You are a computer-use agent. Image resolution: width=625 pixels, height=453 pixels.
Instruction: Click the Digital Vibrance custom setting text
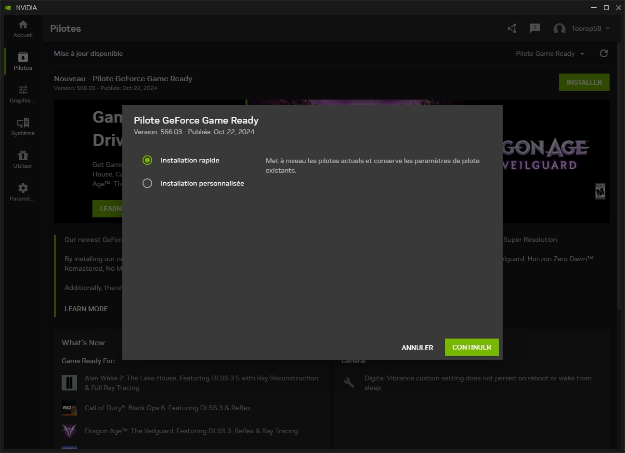pos(478,383)
